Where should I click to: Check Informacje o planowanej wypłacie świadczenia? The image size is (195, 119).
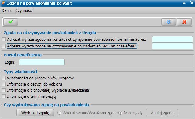(4, 90)
